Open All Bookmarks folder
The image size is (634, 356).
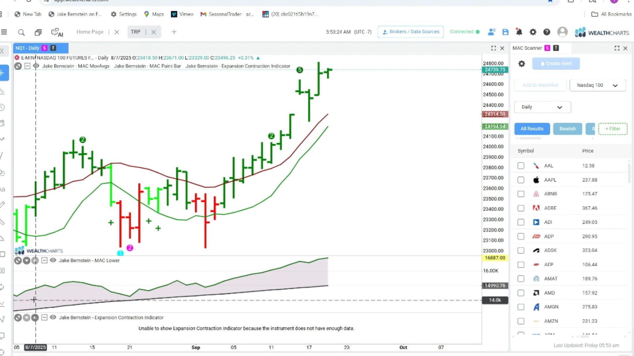click(x=612, y=14)
